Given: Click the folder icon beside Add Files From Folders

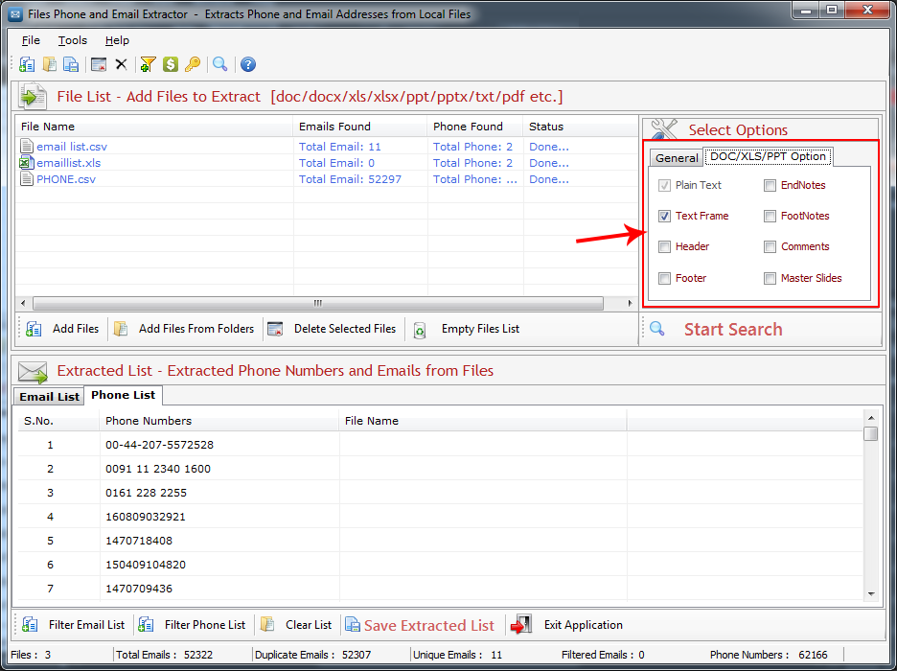Looking at the screenshot, I should (x=121, y=329).
